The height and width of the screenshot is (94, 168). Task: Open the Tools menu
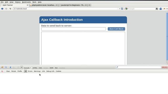pos(34,2)
